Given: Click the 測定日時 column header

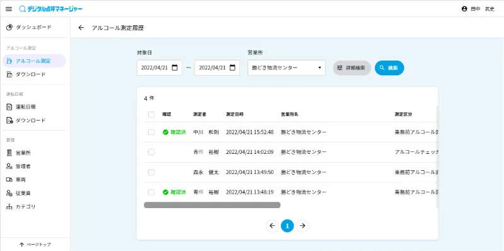Looking at the screenshot, I should pyautogui.click(x=234, y=115).
